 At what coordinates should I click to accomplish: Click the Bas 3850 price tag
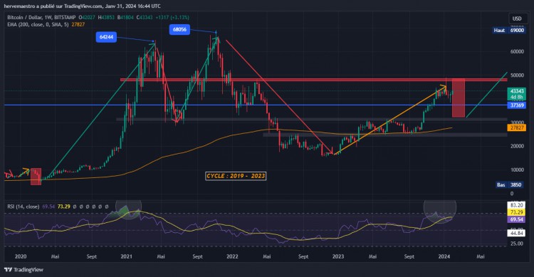[x=510, y=184]
